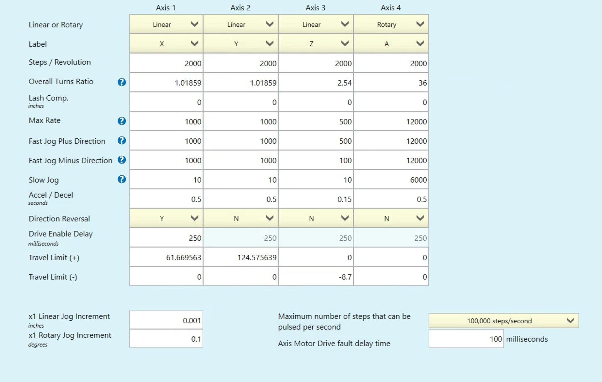This screenshot has width=602, height=382.
Task: Click x1 Linear Jog Increment field
Action: pyautogui.click(x=166, y=321)
